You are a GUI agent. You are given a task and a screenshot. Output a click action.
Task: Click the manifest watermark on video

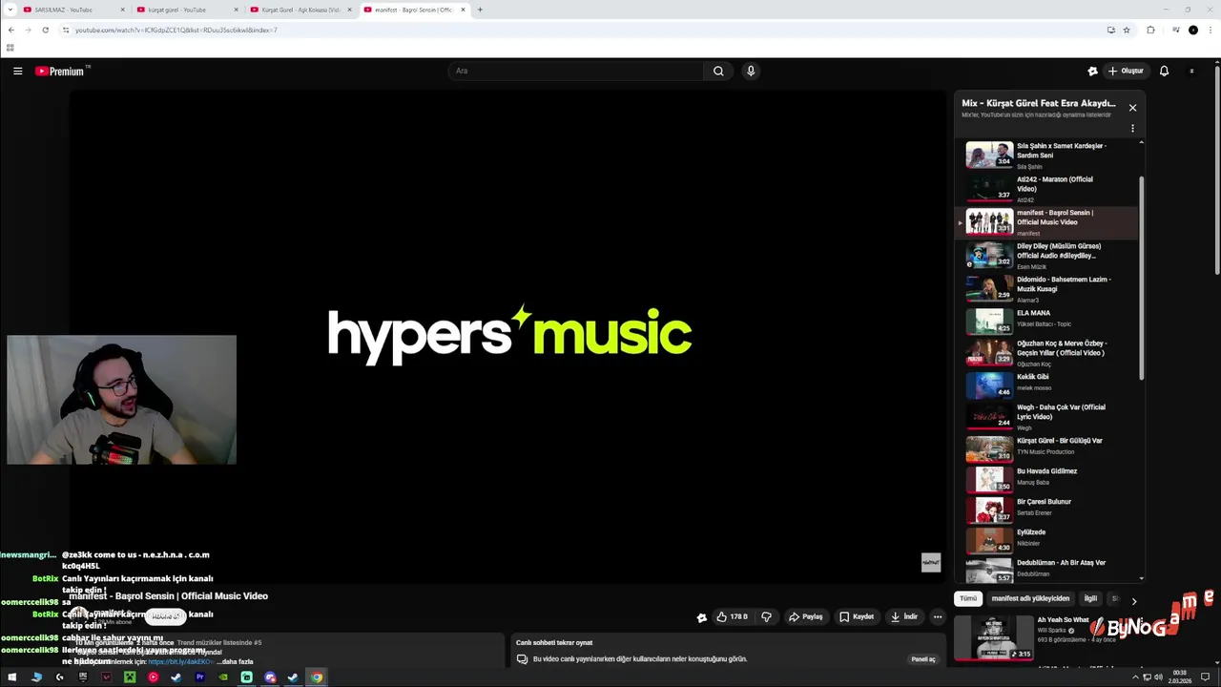931,563
